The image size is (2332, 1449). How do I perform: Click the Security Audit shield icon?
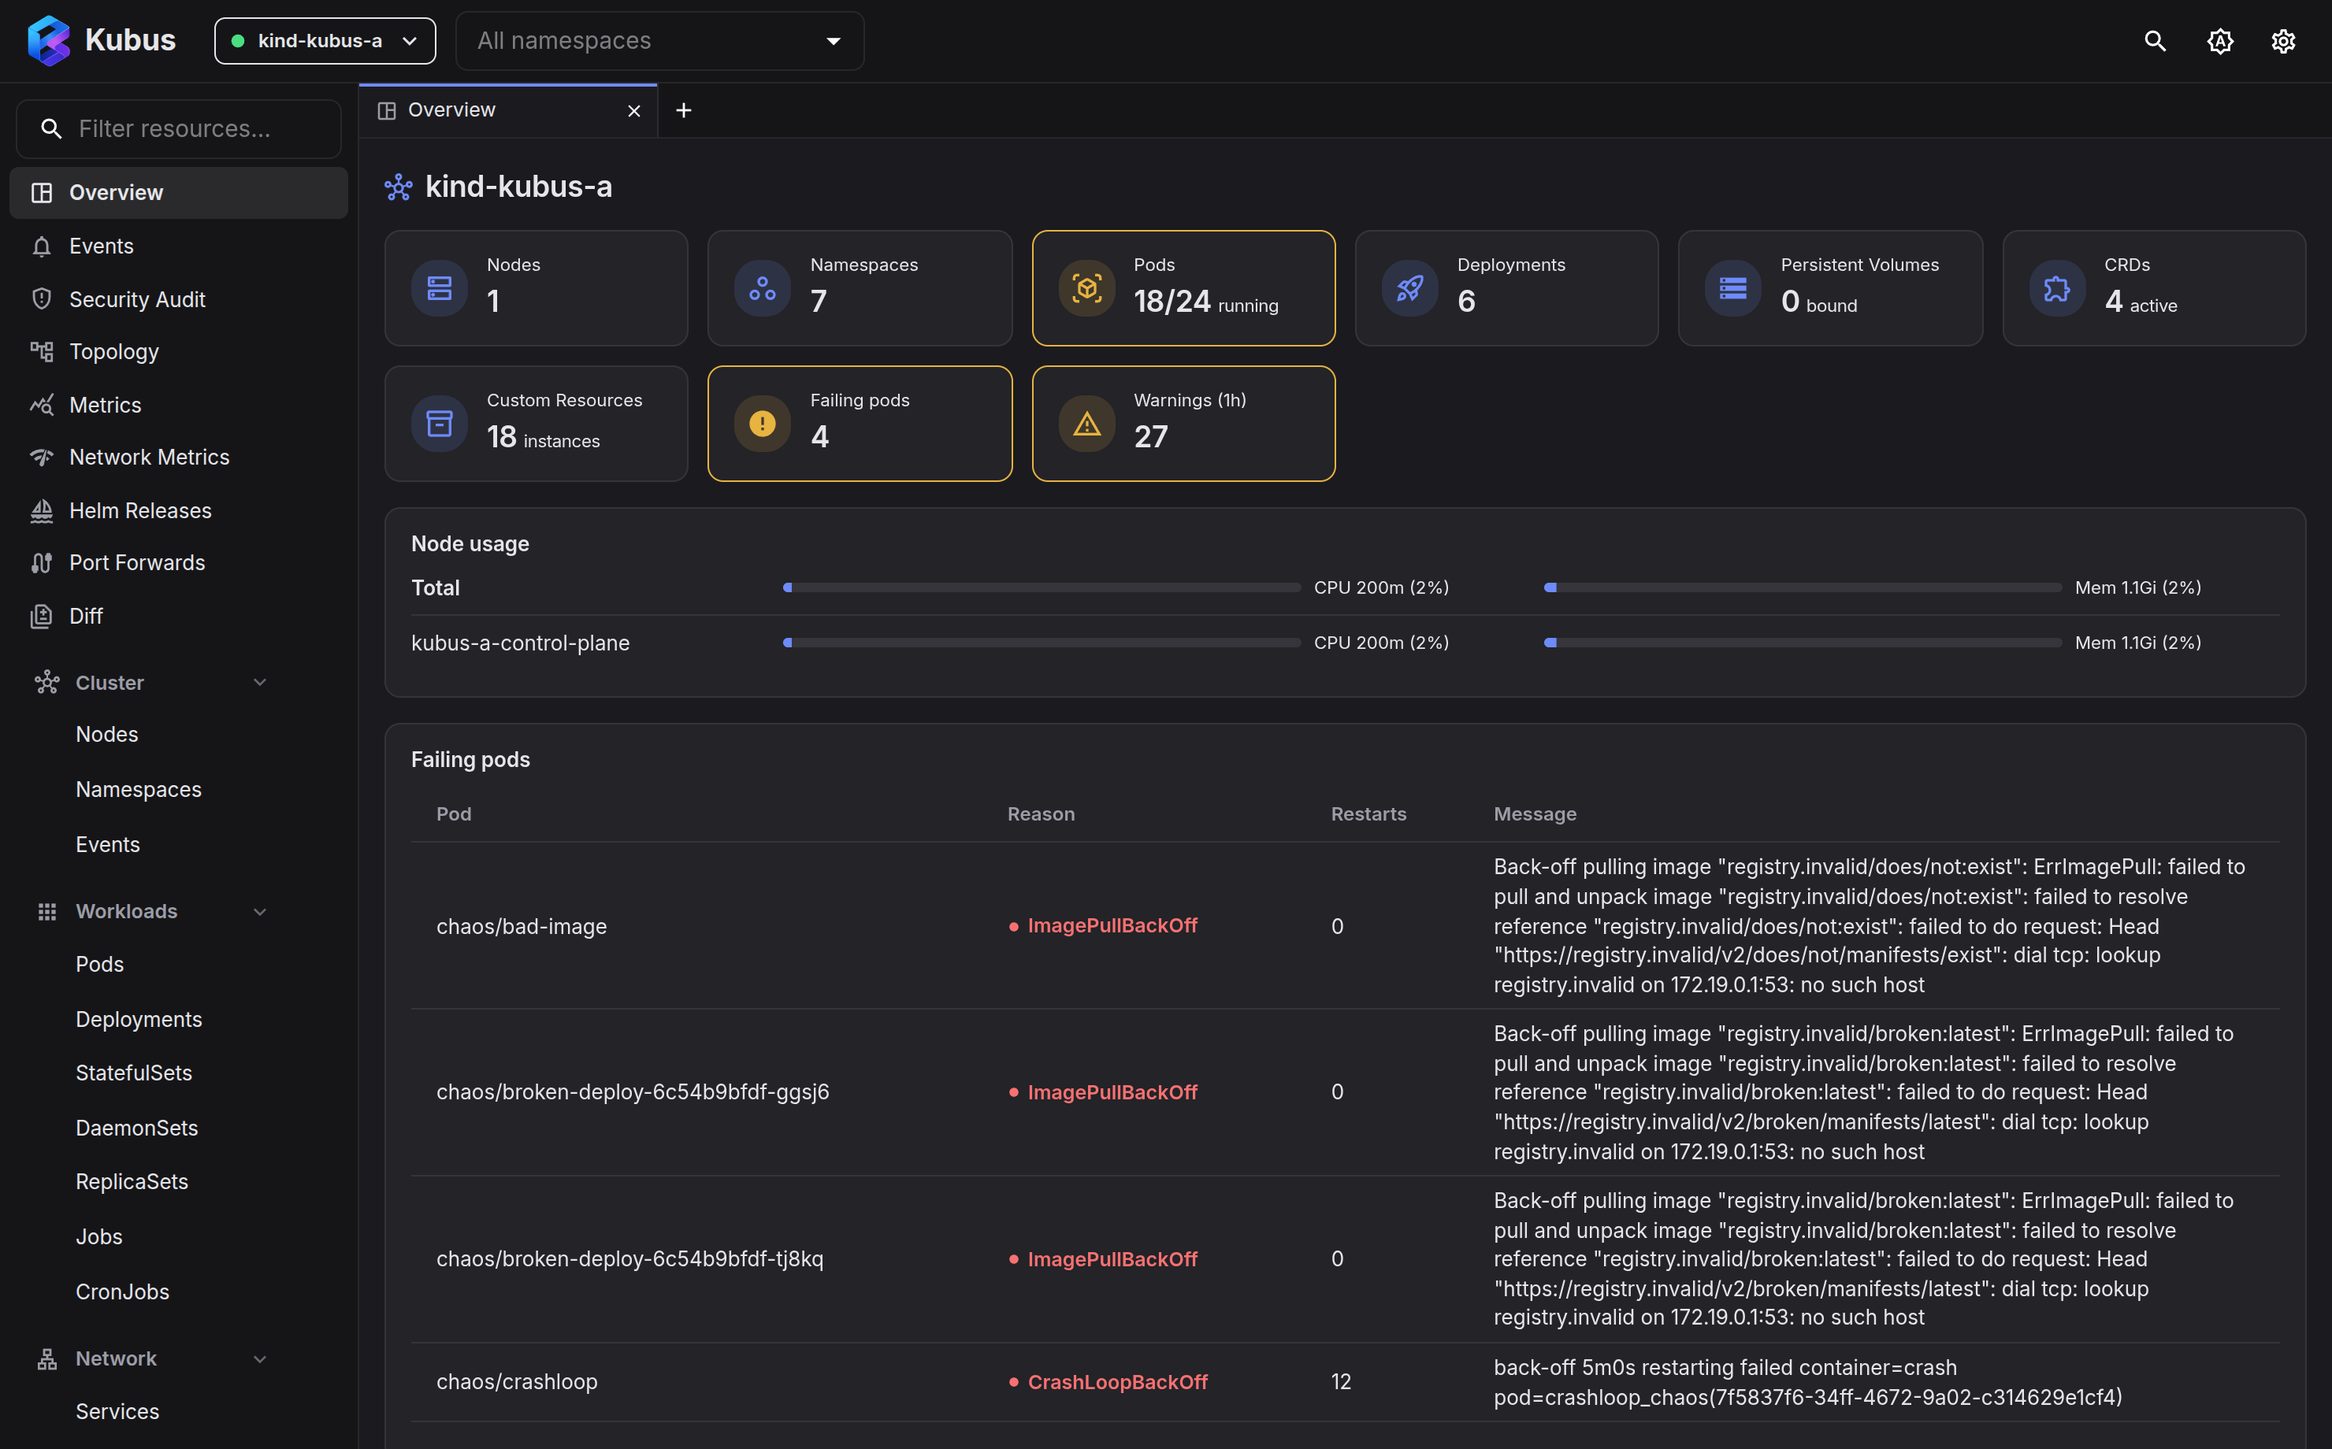click(41, 299)
